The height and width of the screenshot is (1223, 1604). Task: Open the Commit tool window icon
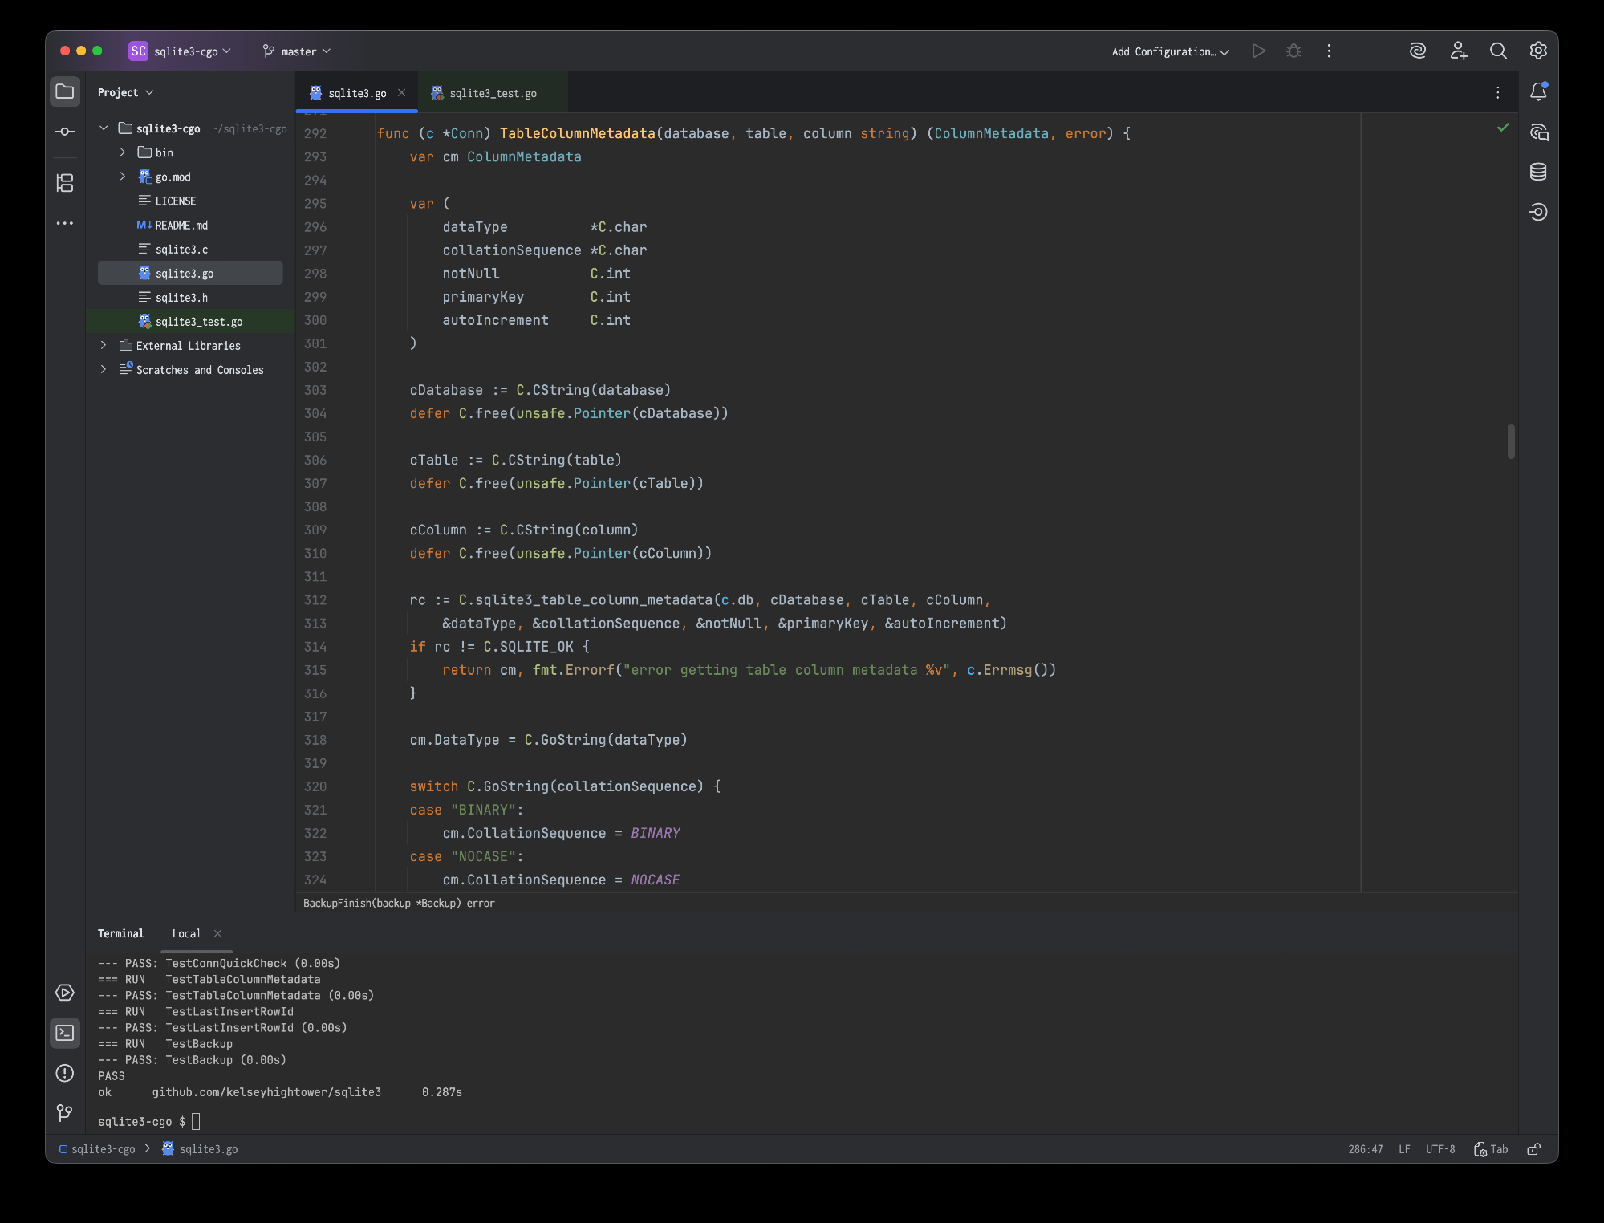65,132
